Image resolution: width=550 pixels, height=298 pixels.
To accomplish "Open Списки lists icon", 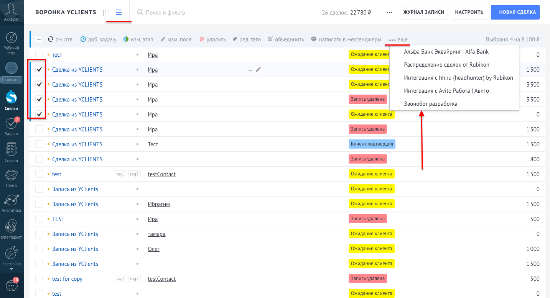I will (x=12, y=149).
